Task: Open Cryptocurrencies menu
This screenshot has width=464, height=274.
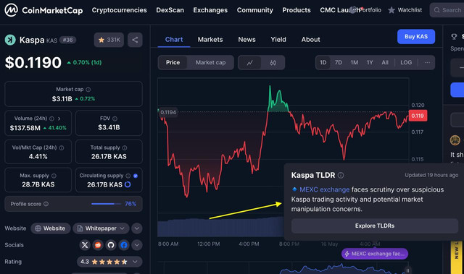Action: [119, 10]
